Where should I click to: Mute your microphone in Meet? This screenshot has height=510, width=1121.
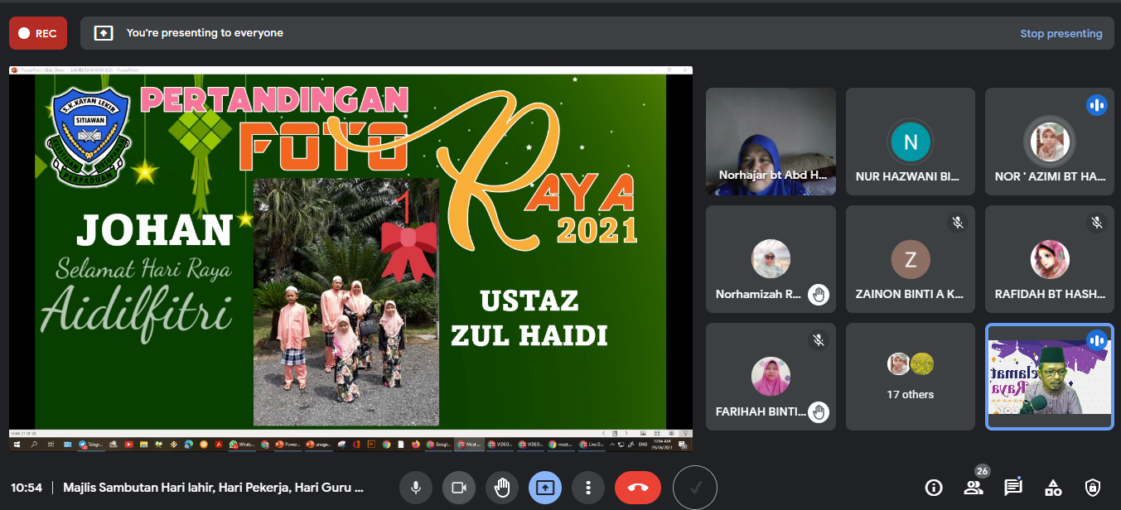(x=415, y=487)
